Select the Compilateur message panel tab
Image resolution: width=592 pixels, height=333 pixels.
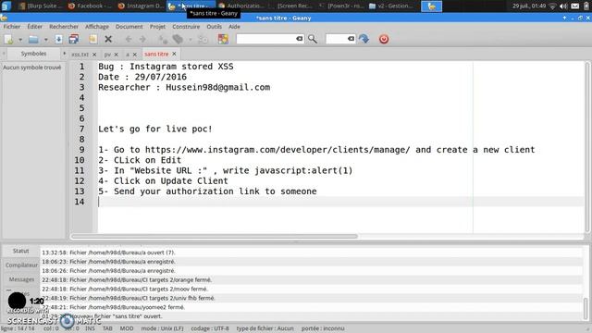point(21,265)
